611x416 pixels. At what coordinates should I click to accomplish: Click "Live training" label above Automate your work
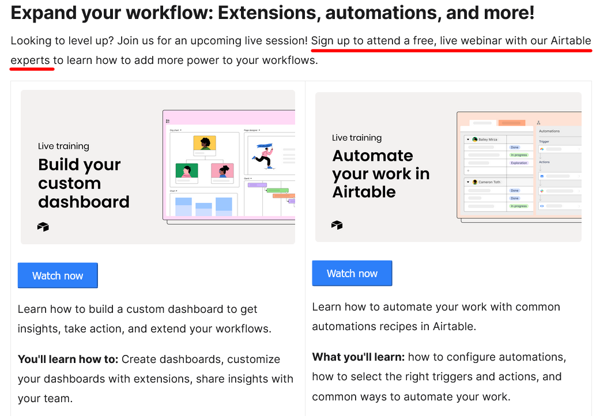[357, 138]
